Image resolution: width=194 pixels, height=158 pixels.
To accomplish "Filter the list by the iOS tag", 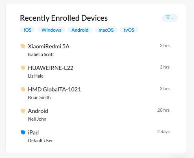I will 28,30.
